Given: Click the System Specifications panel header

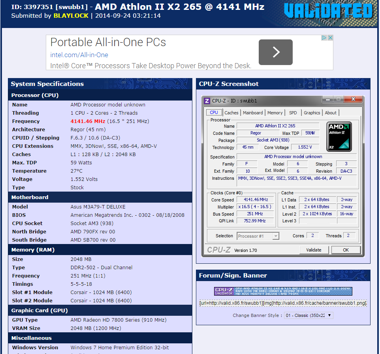Looking at the screenshot, I should pyautogui.click(x=100, y=84).
